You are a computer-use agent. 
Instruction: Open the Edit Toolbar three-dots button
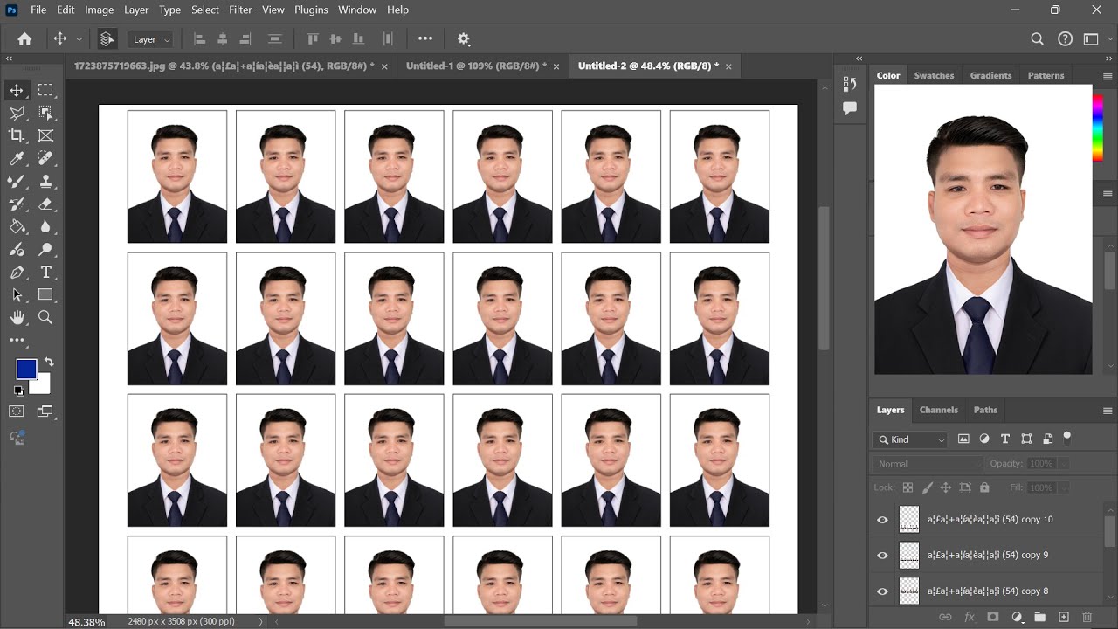17,340
